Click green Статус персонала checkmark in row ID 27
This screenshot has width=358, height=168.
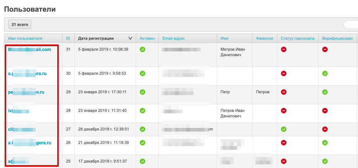coord(284,129)
